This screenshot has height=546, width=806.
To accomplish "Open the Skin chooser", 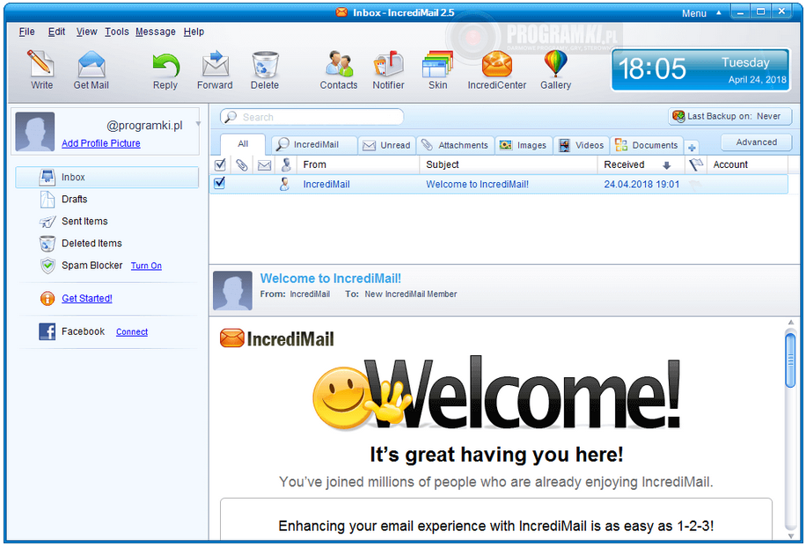I will click(437, 71).
